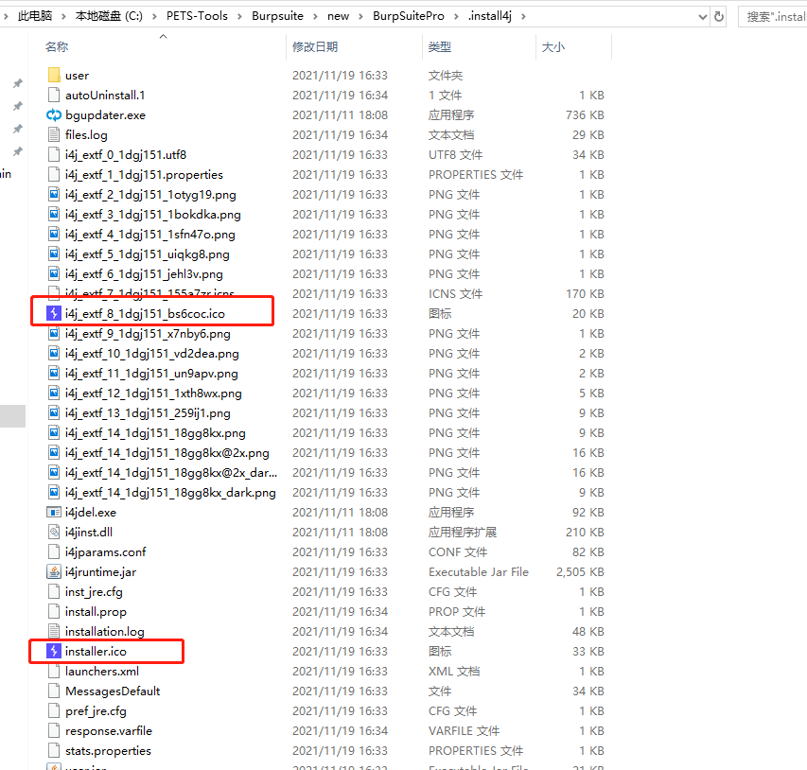The height and width of the screenshot is (770, 807).
Task: Open the address bar history dropdown
Action: [x=703, y=17]
